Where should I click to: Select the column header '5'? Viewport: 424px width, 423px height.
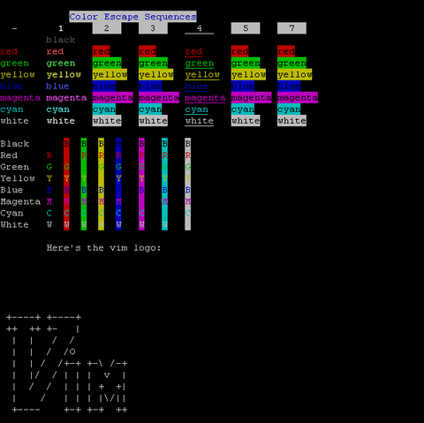(246, 28)
